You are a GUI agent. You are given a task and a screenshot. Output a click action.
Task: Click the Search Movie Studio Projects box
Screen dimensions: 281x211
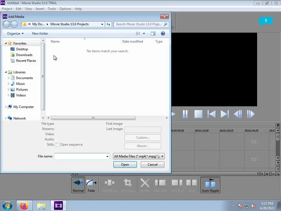pos(139,24)
